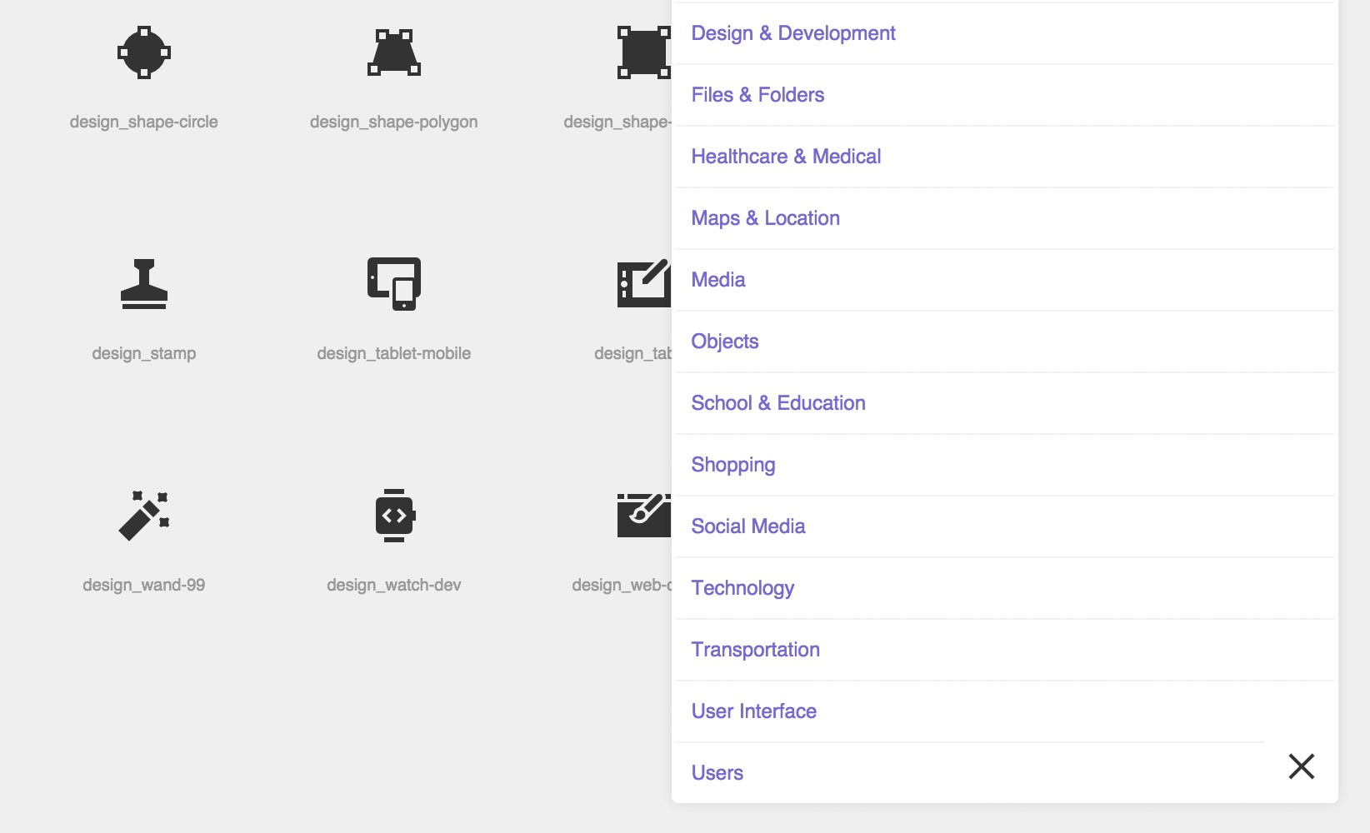
Task: Select the design_shape-circle icon
Action: (x=145, y=54)
